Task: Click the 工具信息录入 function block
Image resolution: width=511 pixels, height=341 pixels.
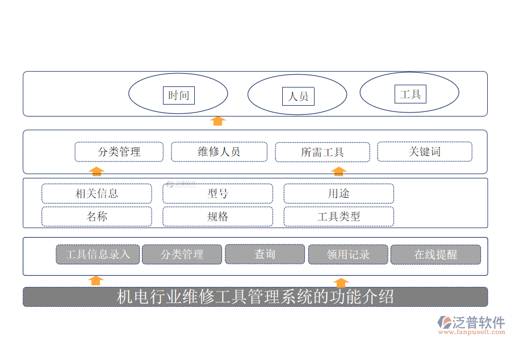Action: click(97, 254)
